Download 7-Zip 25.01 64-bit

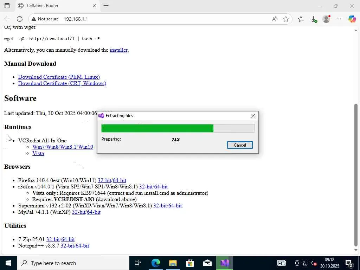68,239
